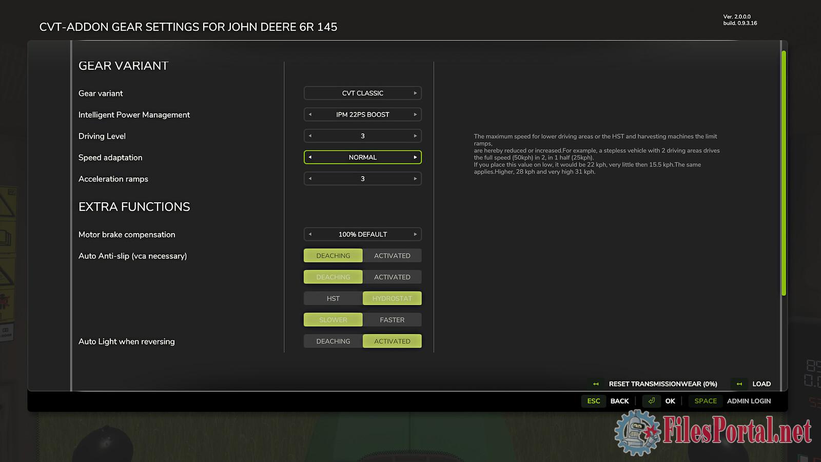
Task: Click right arrow on Gear variant selector
Action: 415,93
